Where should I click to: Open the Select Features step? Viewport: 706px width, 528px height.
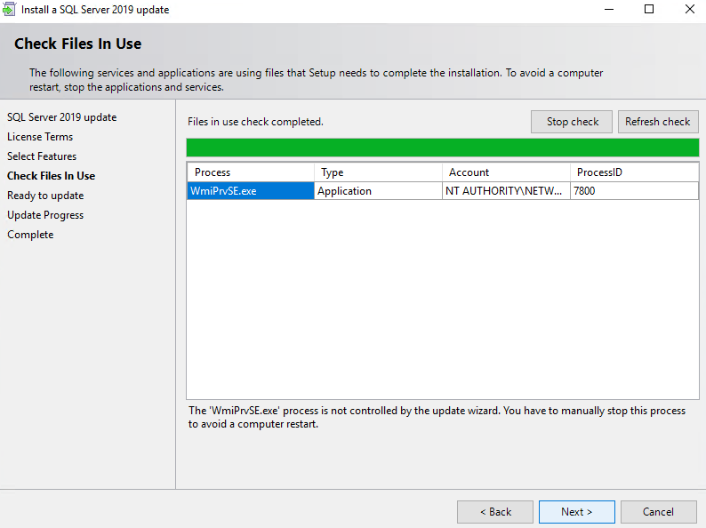pyautogui.click(x=42, y=156)
